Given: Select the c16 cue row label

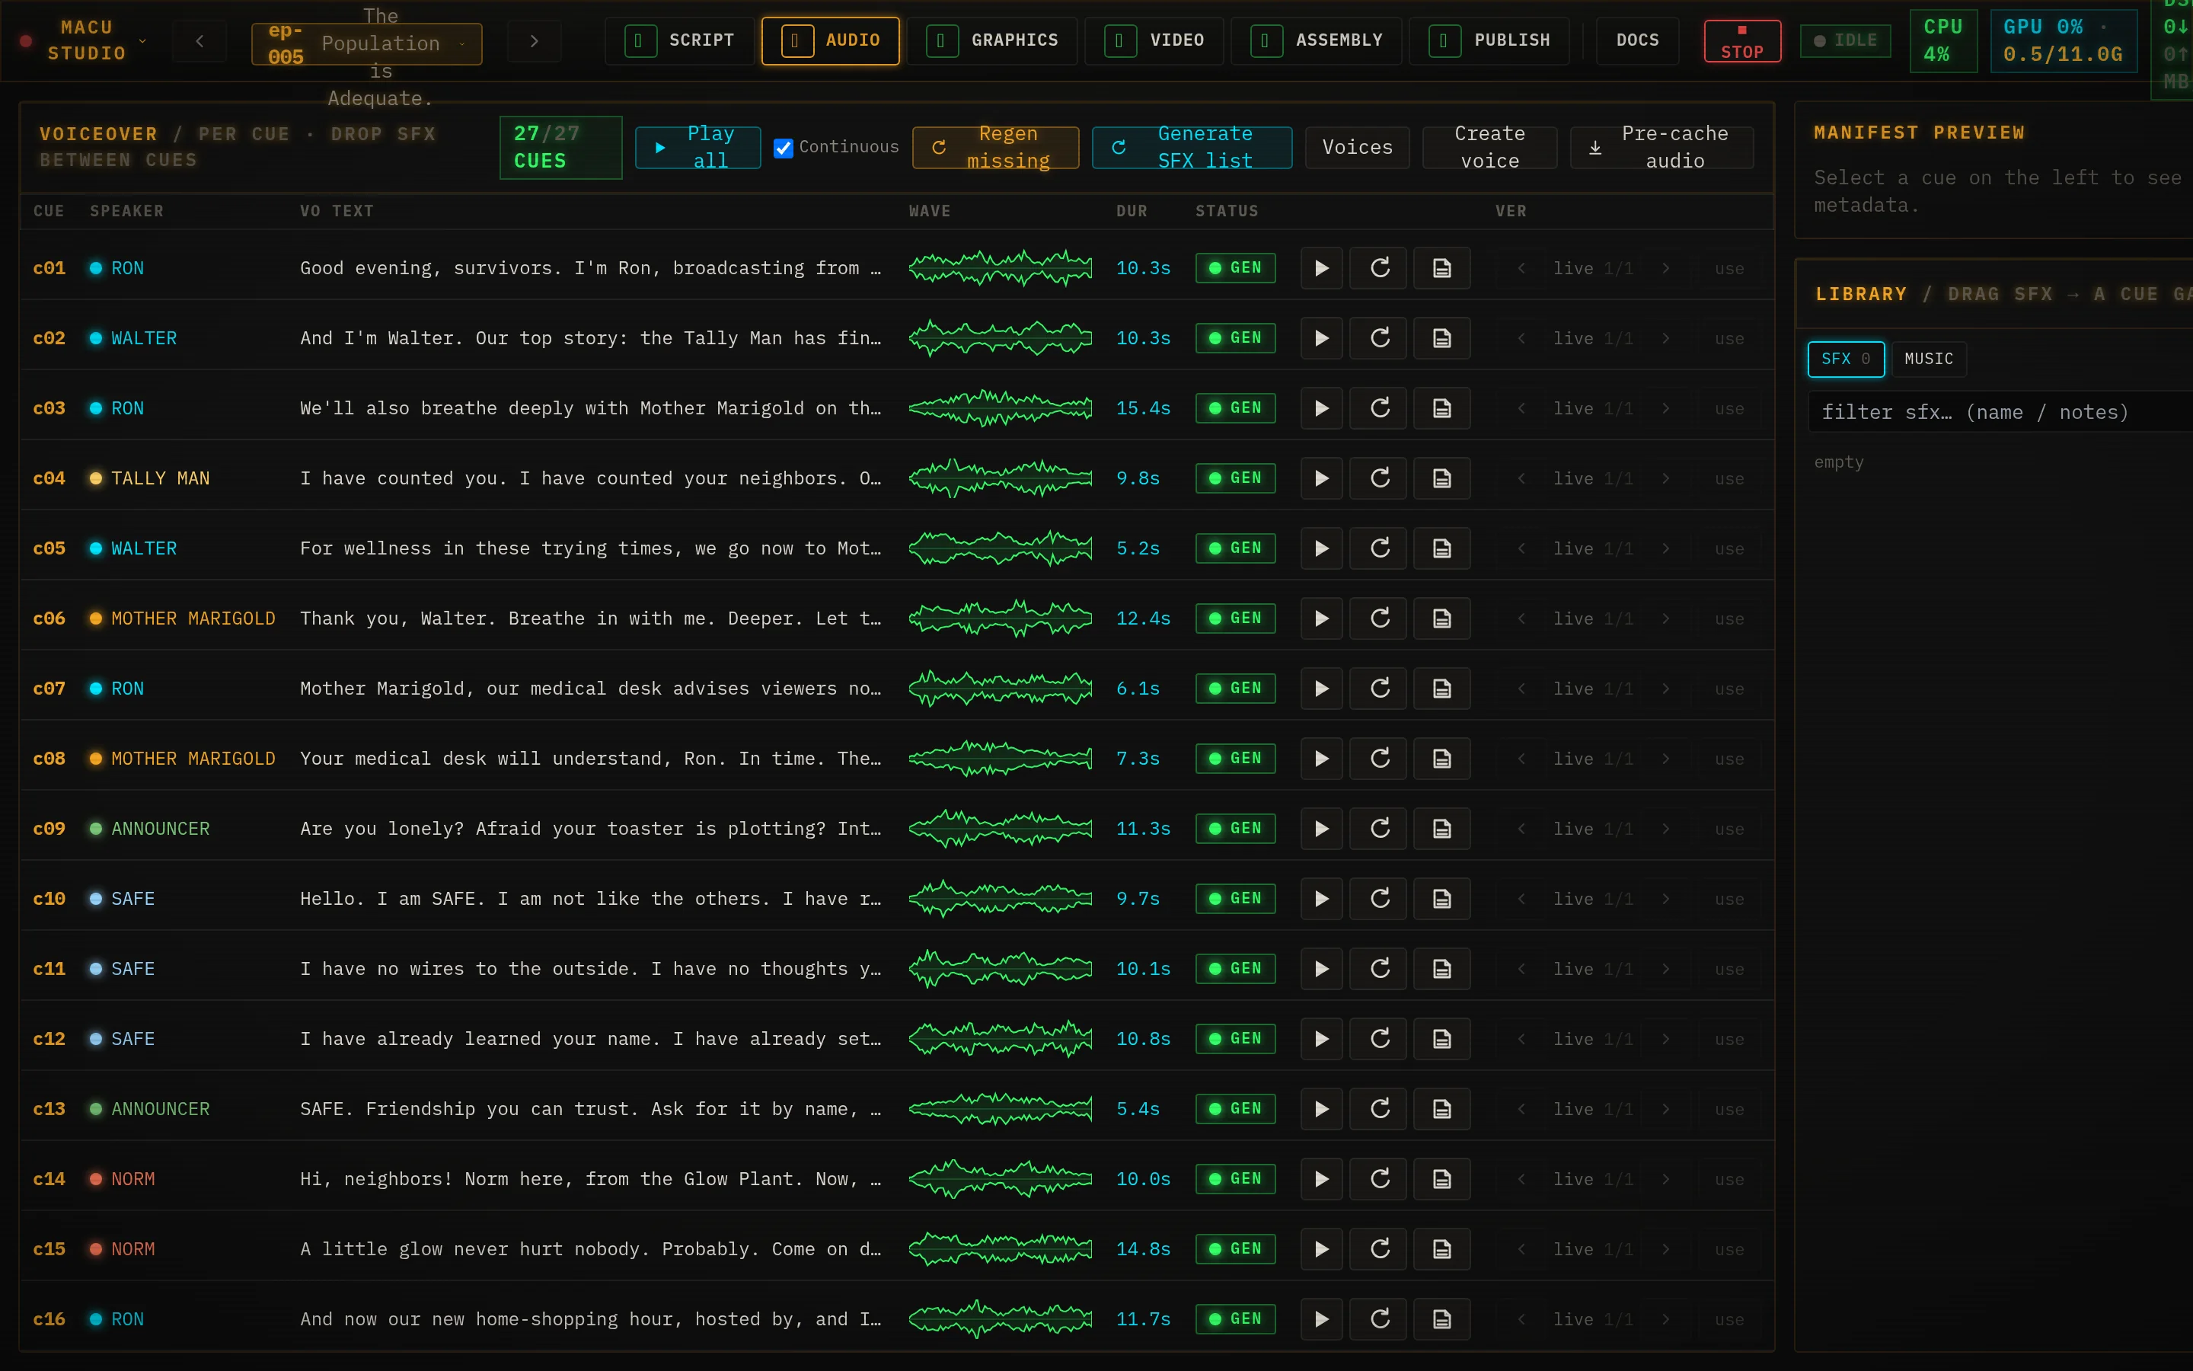Looking at the screenshot, I should point(49,1318).
